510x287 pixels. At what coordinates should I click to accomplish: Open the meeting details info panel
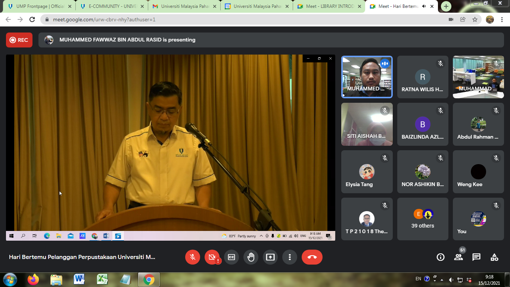[x=441, y=257]
